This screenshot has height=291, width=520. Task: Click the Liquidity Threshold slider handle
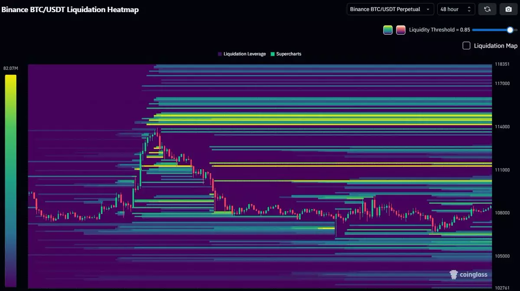[510, 30]
